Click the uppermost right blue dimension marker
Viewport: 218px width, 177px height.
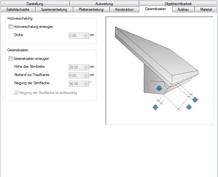(x=195, y=100)
